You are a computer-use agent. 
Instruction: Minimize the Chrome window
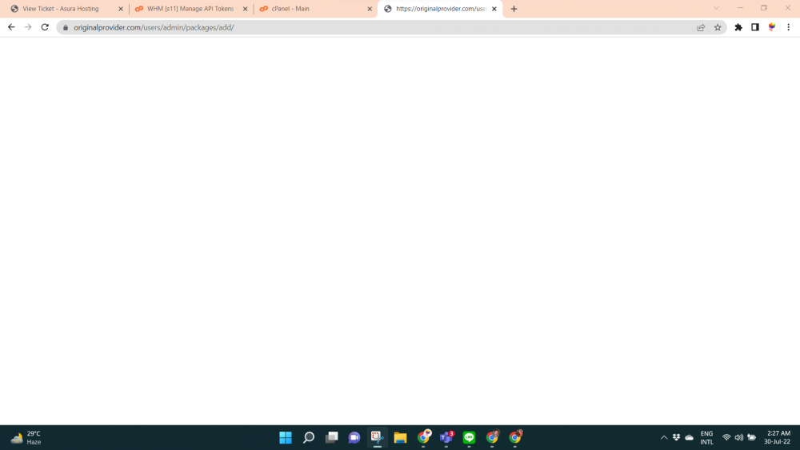[740, 8]
